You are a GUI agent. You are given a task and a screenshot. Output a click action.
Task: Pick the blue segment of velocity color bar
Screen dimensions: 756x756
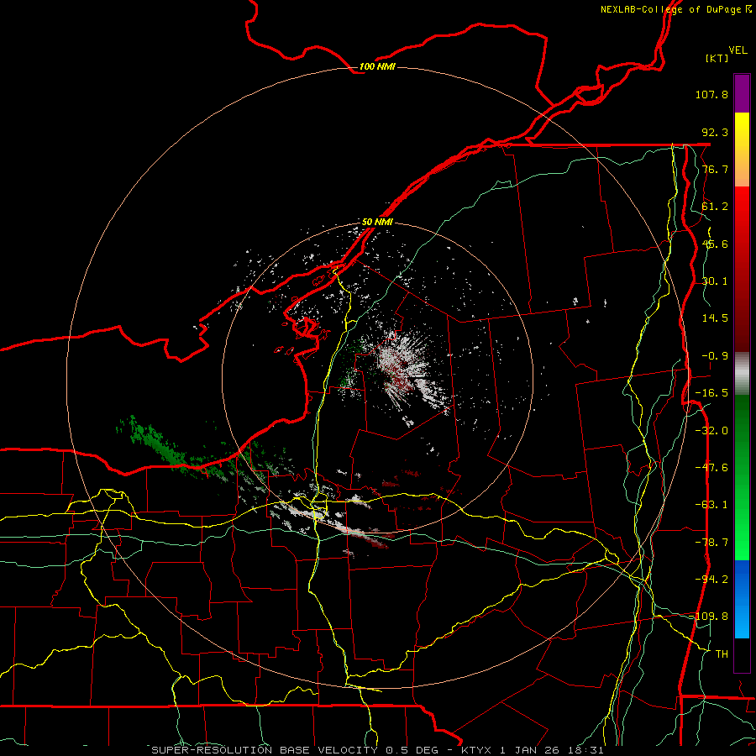(742, 599)
